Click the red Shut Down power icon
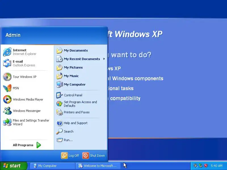The width and height of the screenshot is (227, 170). pyautogui.click(x=86, y=156)
